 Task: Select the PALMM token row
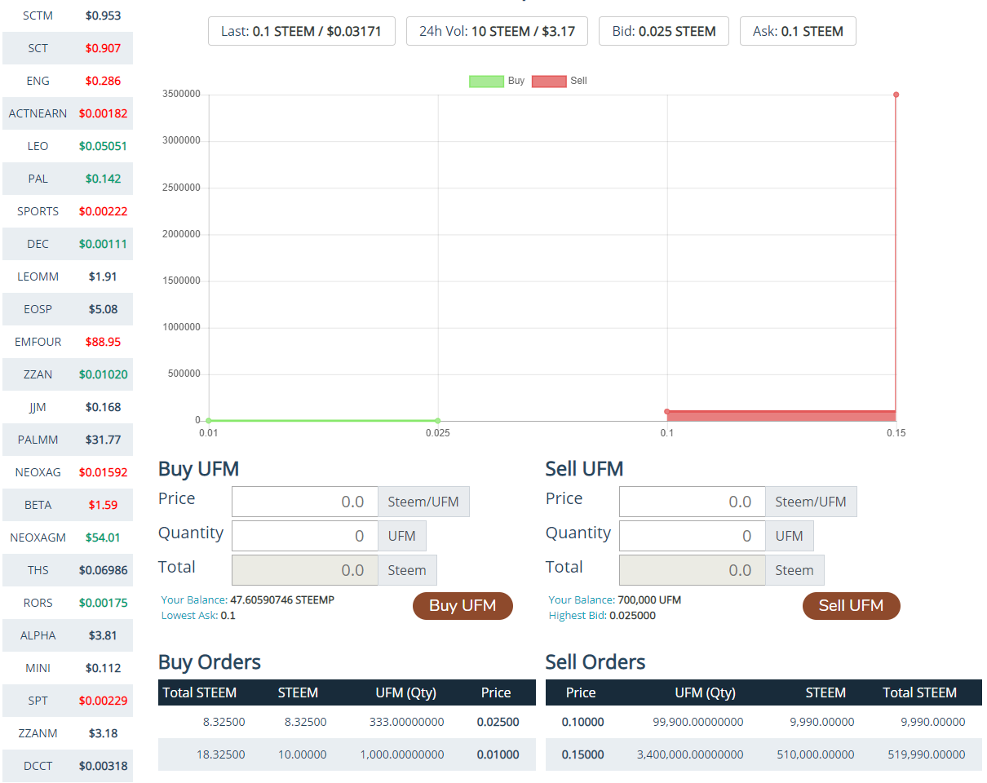coord(68,440)
